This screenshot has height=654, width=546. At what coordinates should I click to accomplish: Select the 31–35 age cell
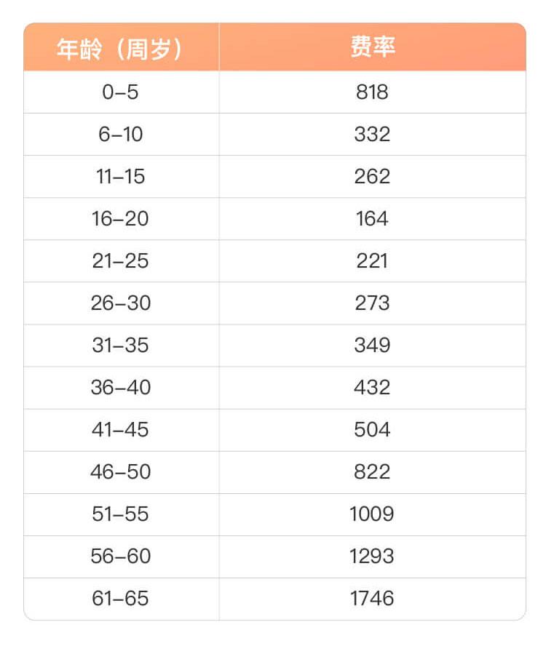tap(120, 346)
